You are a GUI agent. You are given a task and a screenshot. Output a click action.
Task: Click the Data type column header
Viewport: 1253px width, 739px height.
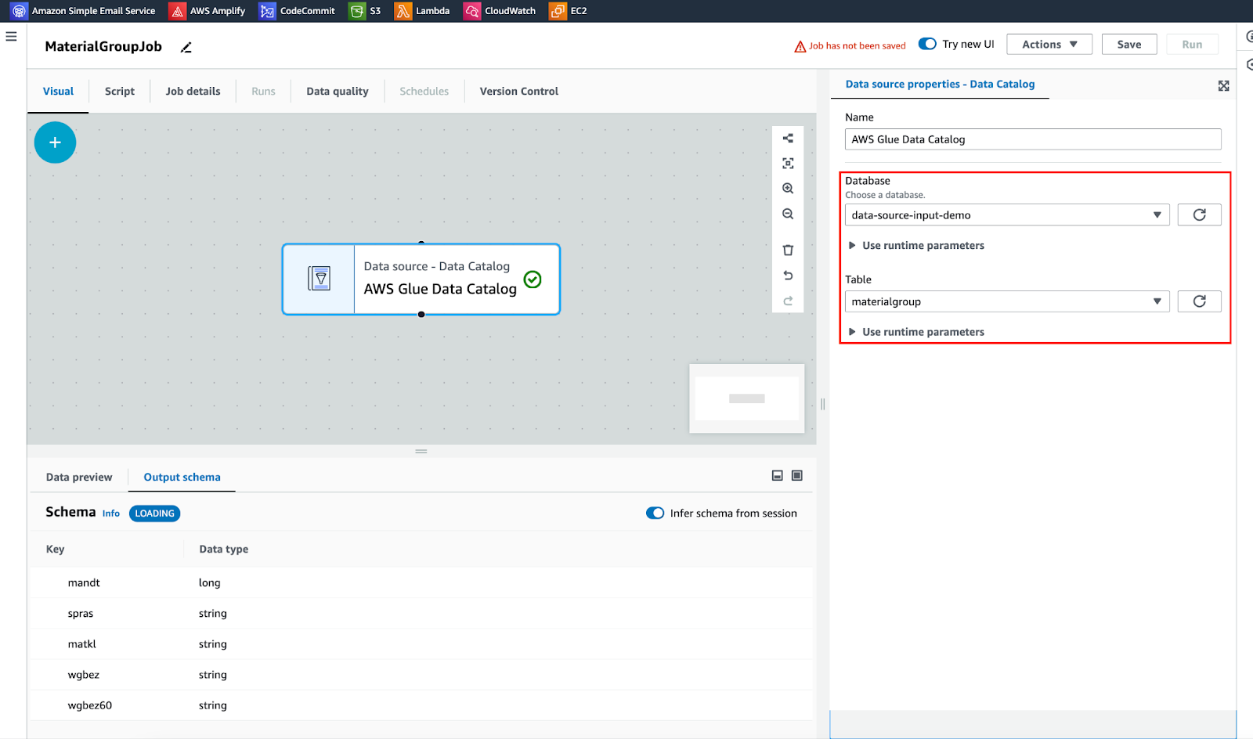click(x=224, y=550)
